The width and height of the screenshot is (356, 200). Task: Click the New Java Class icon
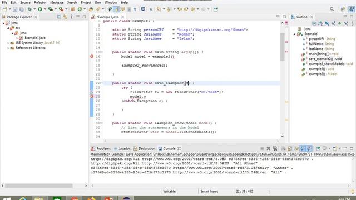tap(80, 9)
